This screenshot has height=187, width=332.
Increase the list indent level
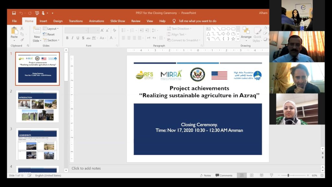click(147, 31)
